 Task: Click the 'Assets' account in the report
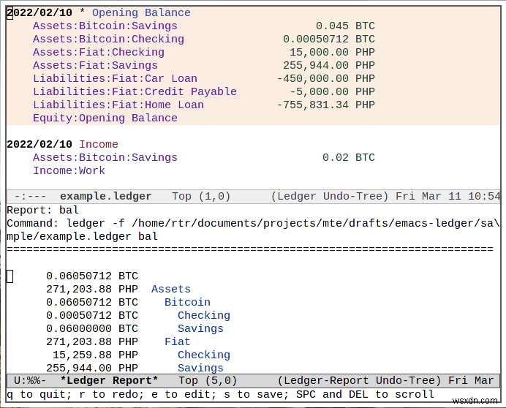click(170, 289)
